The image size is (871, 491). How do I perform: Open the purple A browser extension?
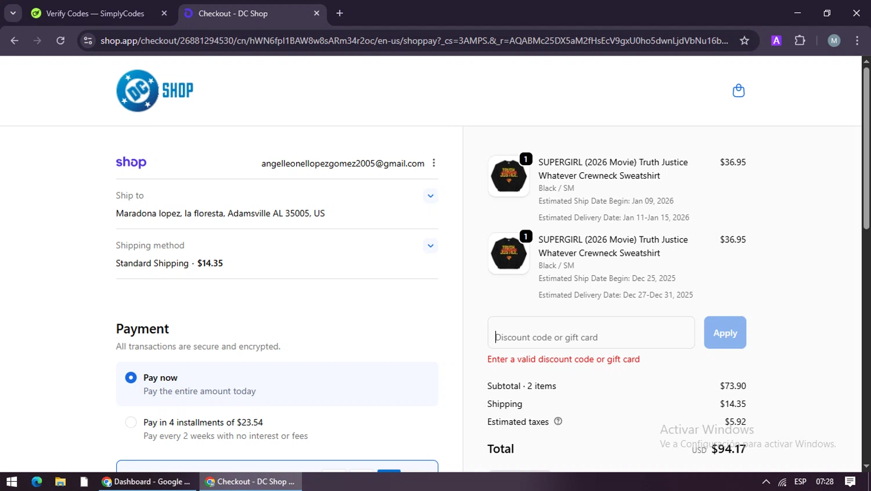click(776, 41)
